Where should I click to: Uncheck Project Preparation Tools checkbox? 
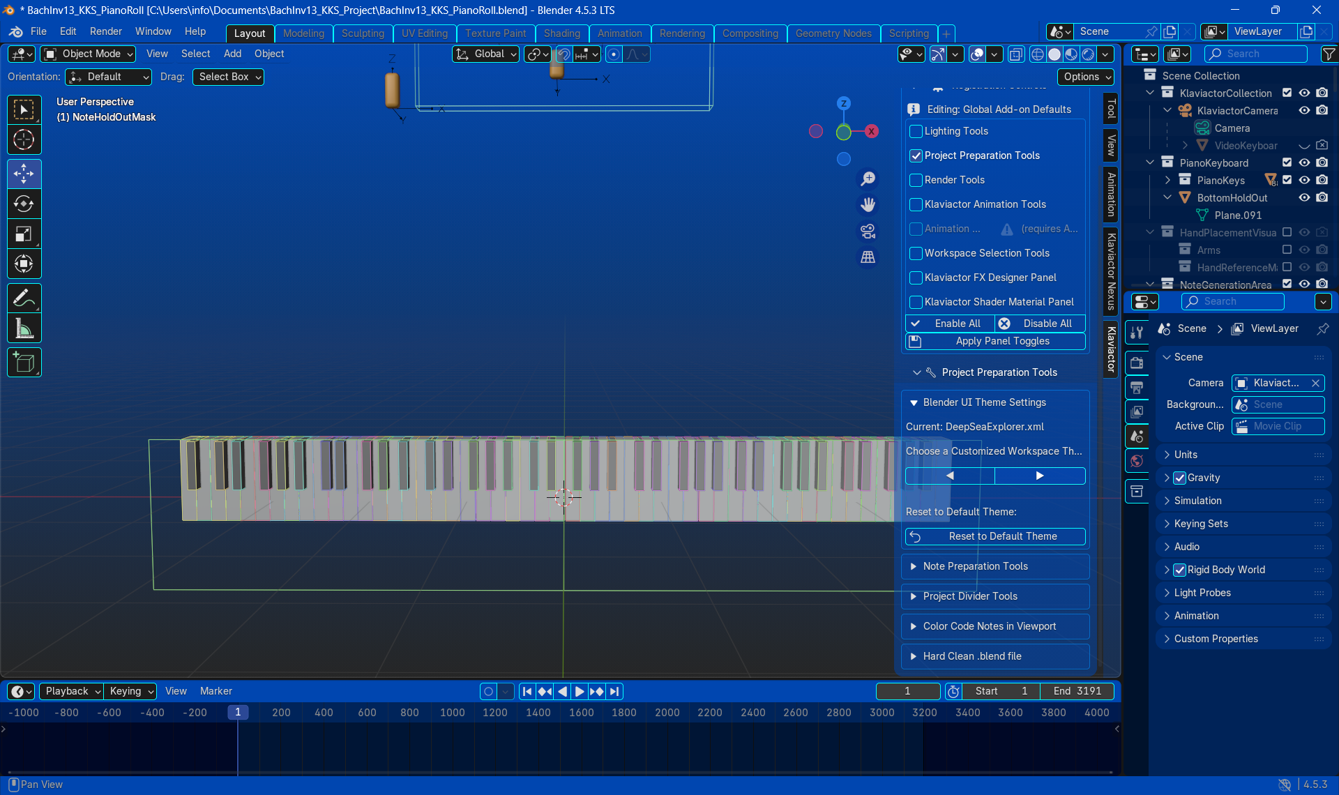916,156
